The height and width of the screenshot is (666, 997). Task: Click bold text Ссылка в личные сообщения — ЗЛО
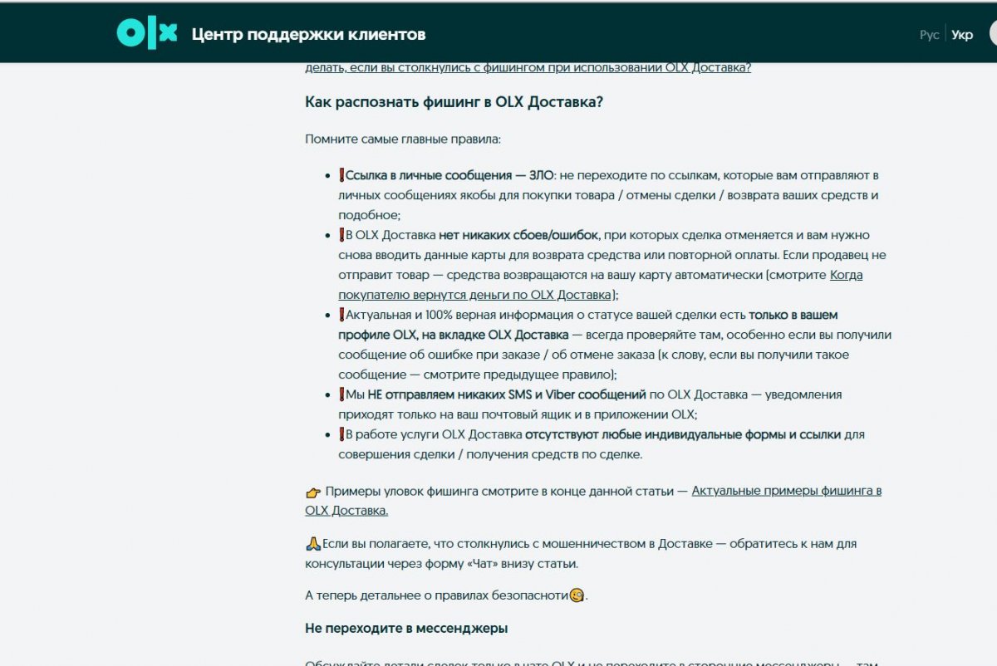point(449,175)
